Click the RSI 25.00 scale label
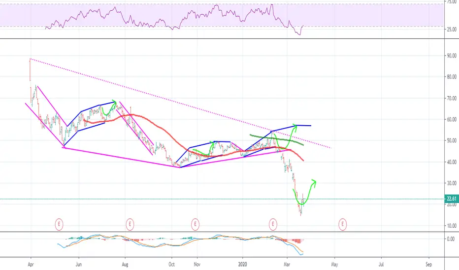Viewport: 459px width, 270px height. point(452,29)
